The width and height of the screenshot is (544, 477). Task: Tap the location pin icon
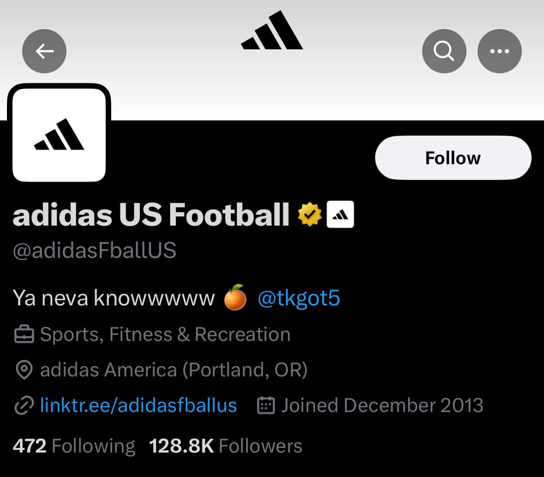tap(24, 370)
